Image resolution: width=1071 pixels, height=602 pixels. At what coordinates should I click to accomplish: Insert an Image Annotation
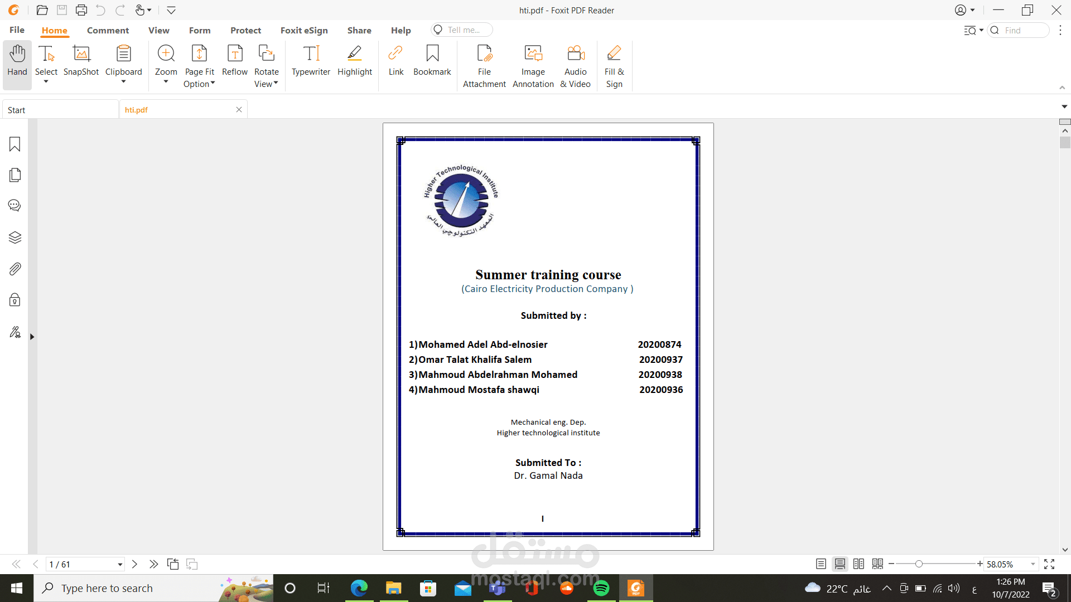533,66
